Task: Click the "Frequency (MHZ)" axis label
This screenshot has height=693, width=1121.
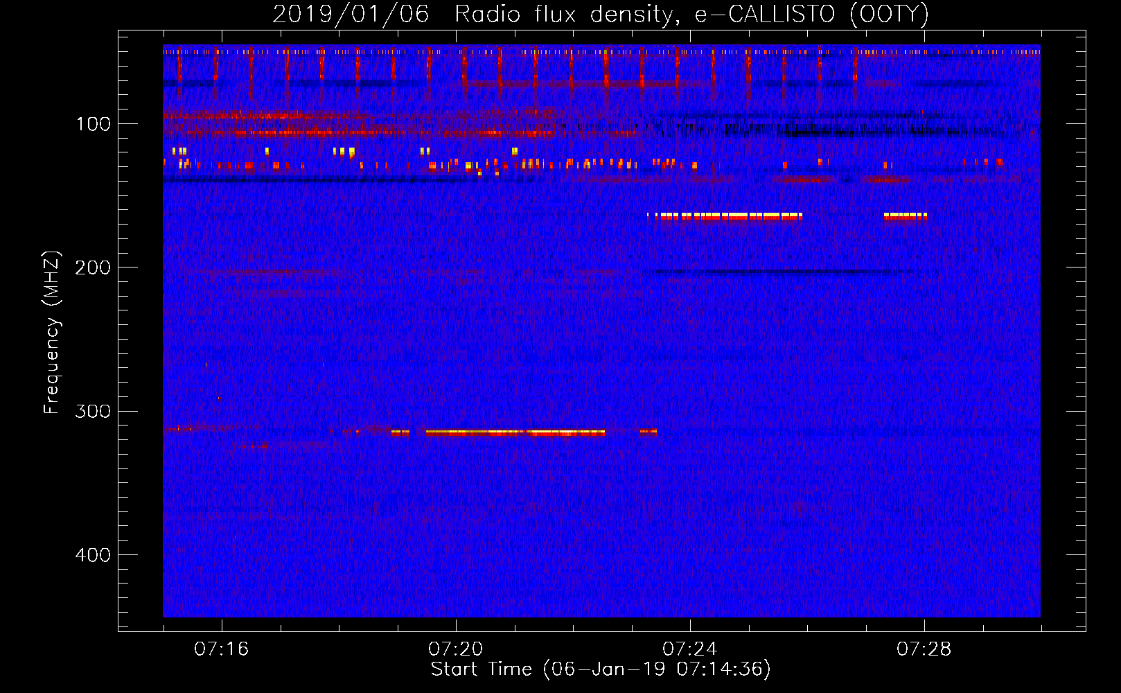Action: tap(52, 333)
